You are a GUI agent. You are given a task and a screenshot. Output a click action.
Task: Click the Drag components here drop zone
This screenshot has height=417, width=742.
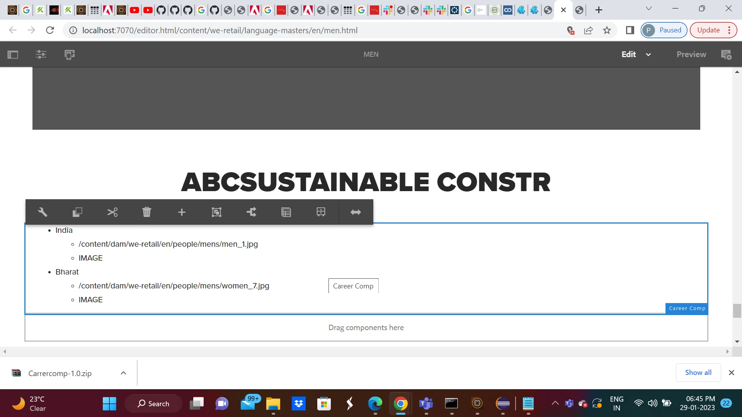[x=366, y=328]
